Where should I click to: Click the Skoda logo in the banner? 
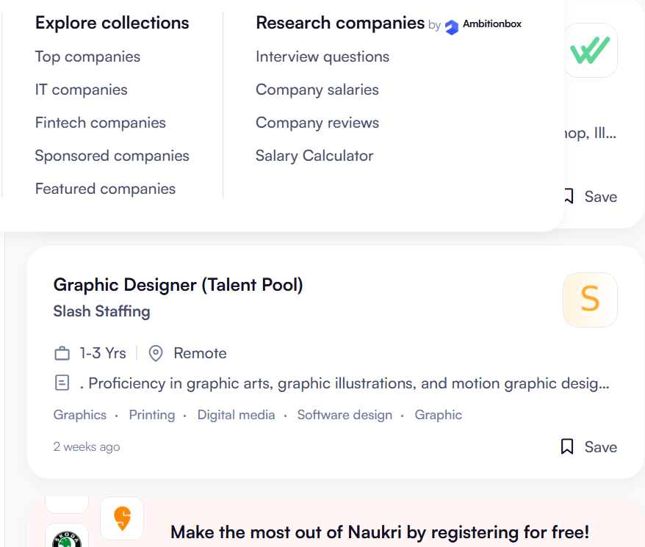pyautogui.click(x=67, y=537)
